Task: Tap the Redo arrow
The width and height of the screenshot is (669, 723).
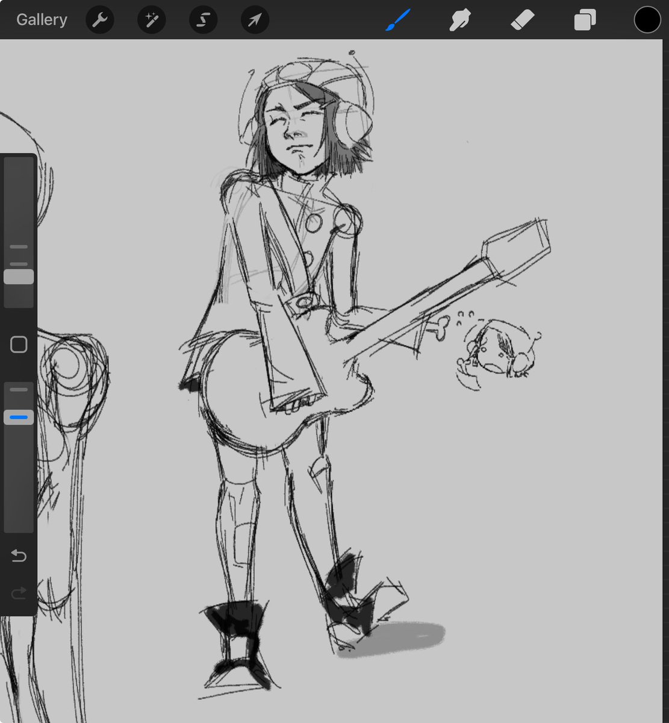Action: [19, 593]
